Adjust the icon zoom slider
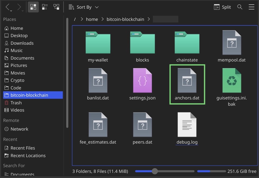Viewport: 259px width, 178px height. [x=155, y=171]
